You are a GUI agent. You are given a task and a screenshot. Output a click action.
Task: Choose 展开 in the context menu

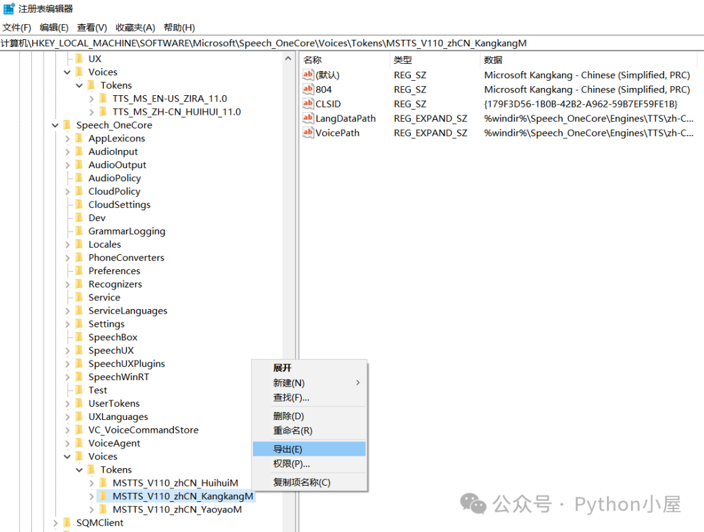[x=310, y=368]
